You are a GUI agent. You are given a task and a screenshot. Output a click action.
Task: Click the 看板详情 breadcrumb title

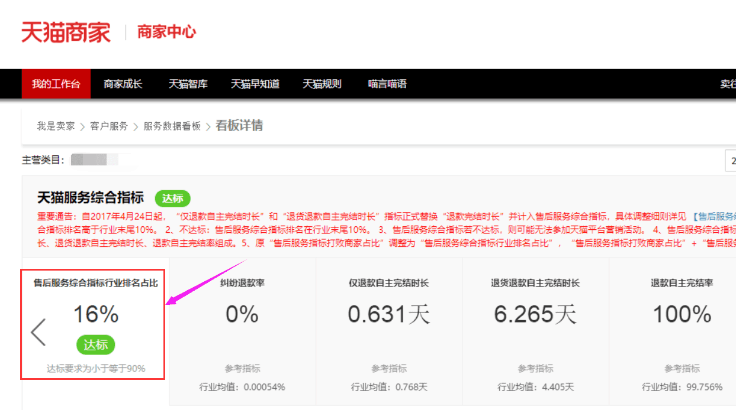click(239, 125)
